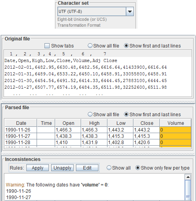
Task: Select the 1990-11-28 date cell in Parsed file
Action: tap(21, 143)
